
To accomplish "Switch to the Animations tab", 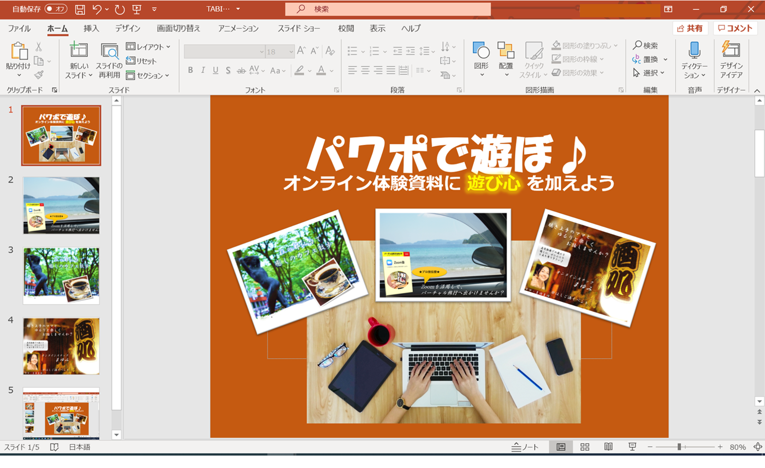I will pyautogui.click(x=238, y=28).
